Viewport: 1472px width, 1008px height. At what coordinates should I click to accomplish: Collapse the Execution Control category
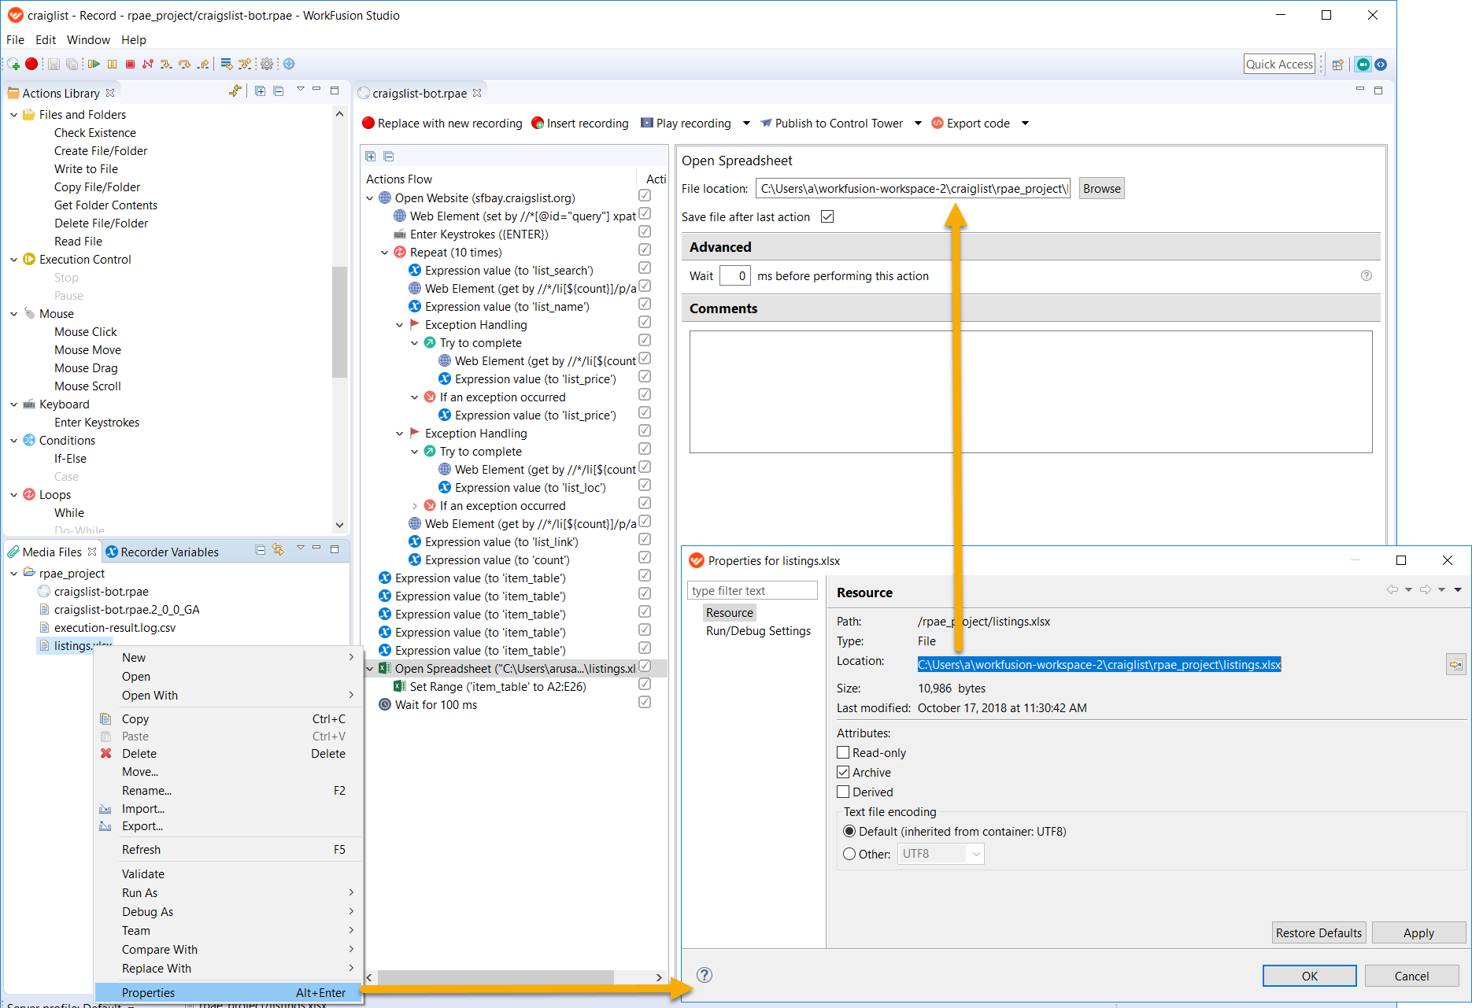pyautogui.click(x=13, y=260)
